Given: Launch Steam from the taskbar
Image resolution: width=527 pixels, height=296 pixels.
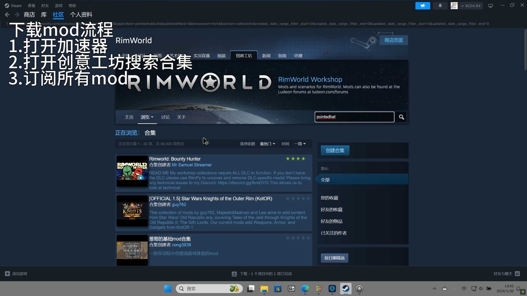Looking at the screenshot, I should click(346, 289).
